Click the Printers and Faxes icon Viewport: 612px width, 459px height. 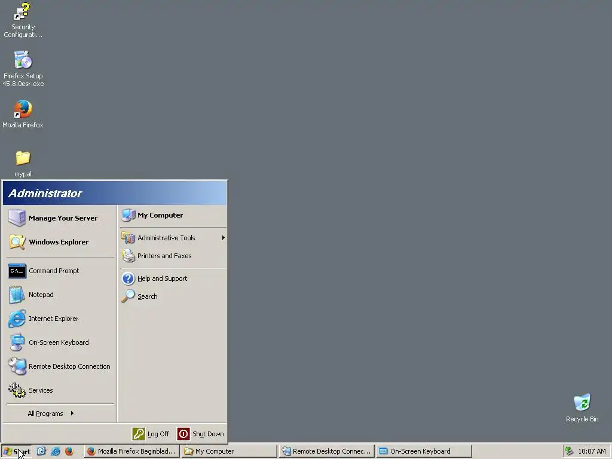[128, 256]
